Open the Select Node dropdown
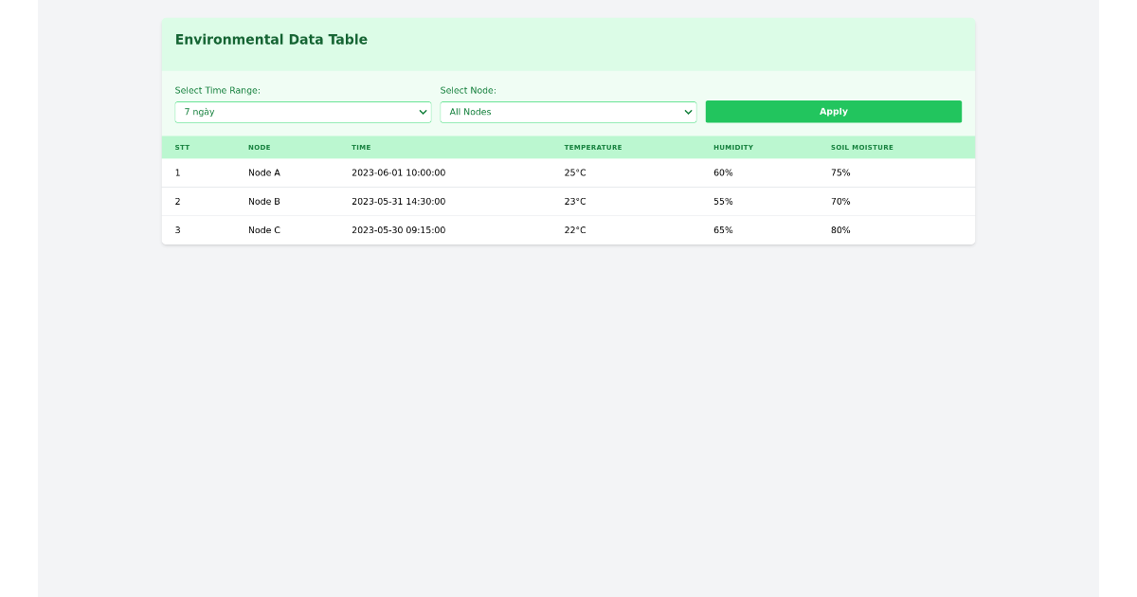The width and height of the screenshot is (1137, 597). point(567,111)
